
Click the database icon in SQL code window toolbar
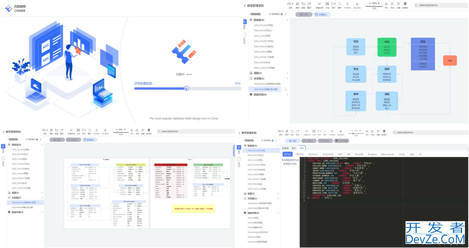click(384, 131)
